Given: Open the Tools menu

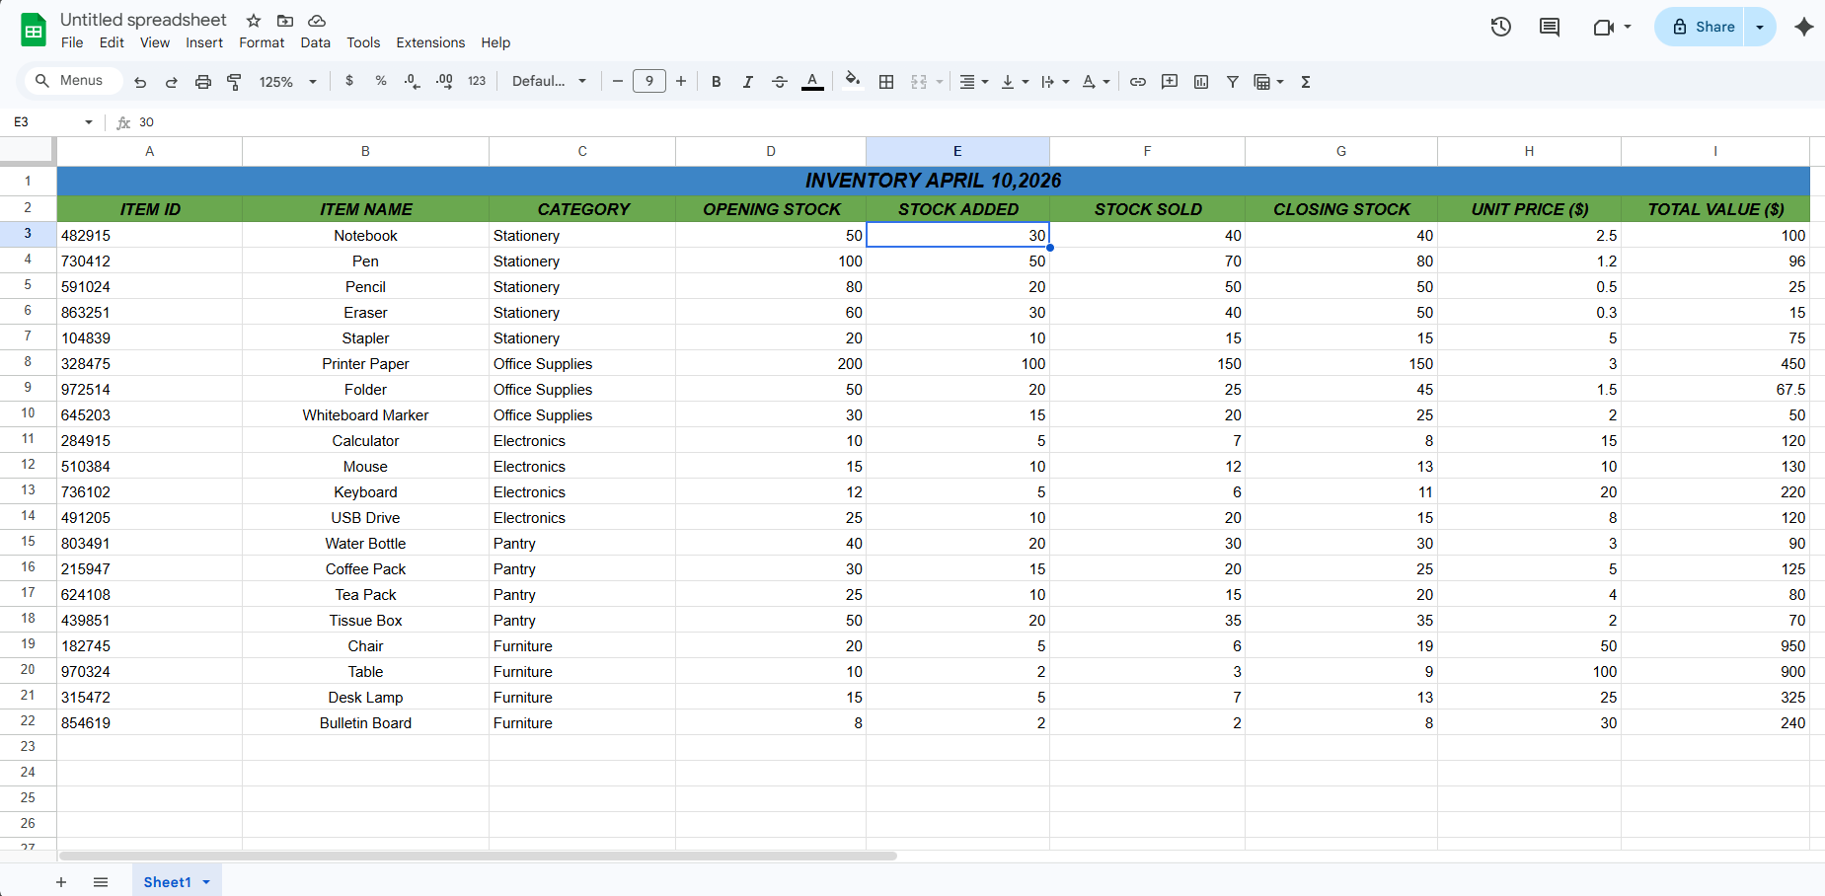Looking at the screenshot, I should [x=363, y=42].
